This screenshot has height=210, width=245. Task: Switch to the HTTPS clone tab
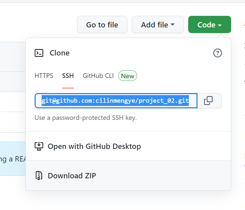tap(44, 76)
